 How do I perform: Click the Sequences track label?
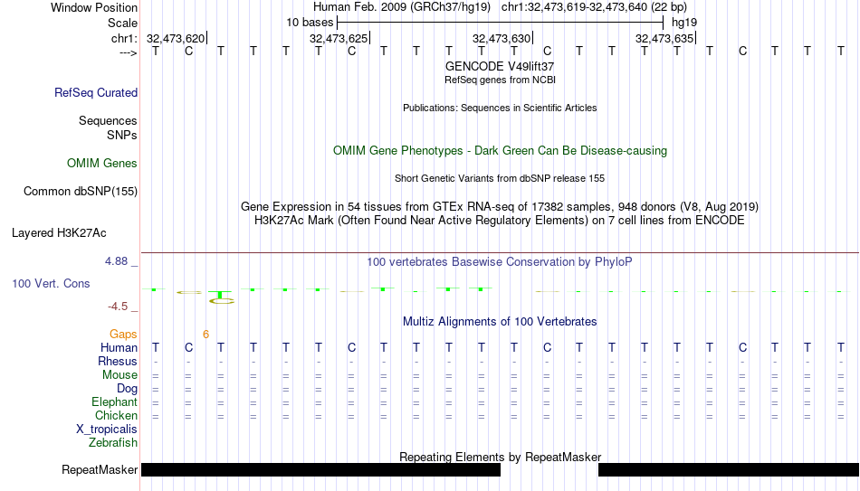point(108,120)
